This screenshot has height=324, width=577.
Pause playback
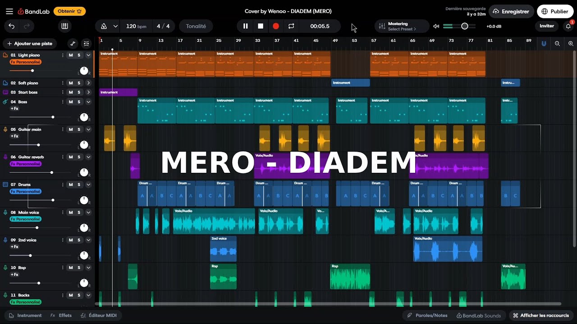pos(245,26)
